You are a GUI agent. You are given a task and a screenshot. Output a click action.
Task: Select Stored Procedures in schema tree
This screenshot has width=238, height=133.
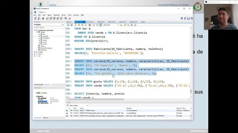(46, 48)
